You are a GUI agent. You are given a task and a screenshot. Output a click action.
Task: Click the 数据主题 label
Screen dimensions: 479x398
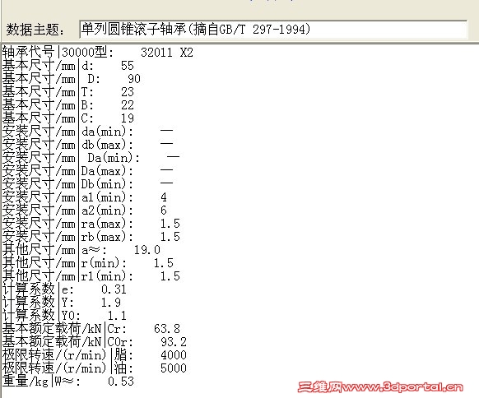click(35, 30)
